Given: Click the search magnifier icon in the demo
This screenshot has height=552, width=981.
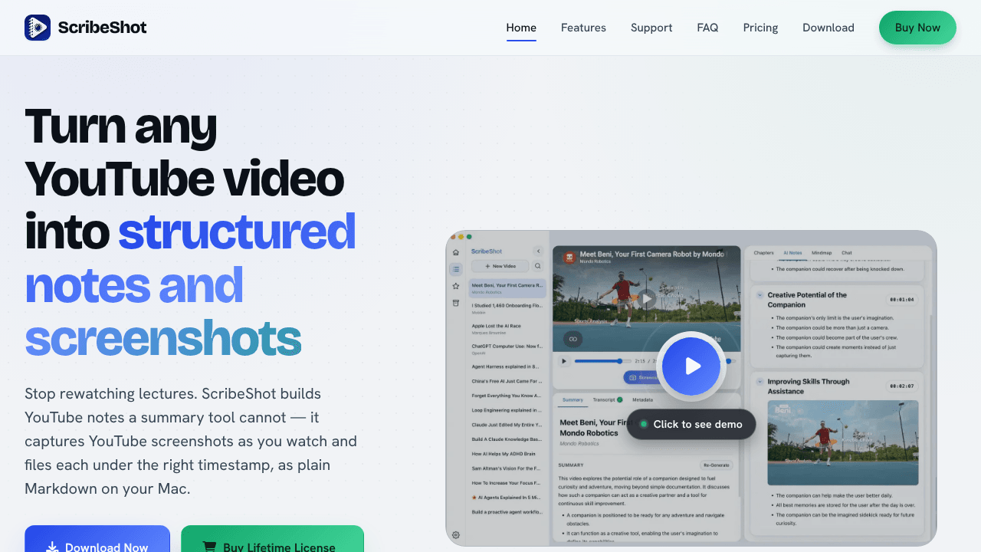Looking at the screenshot, I should (538, 266).
